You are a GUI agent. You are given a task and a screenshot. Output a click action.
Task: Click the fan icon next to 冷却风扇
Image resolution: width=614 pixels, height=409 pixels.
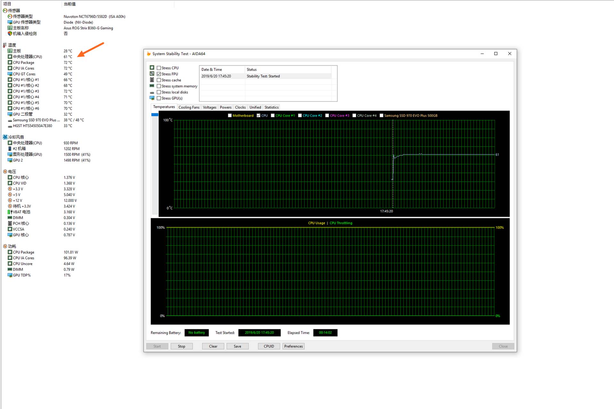point(5,137)
